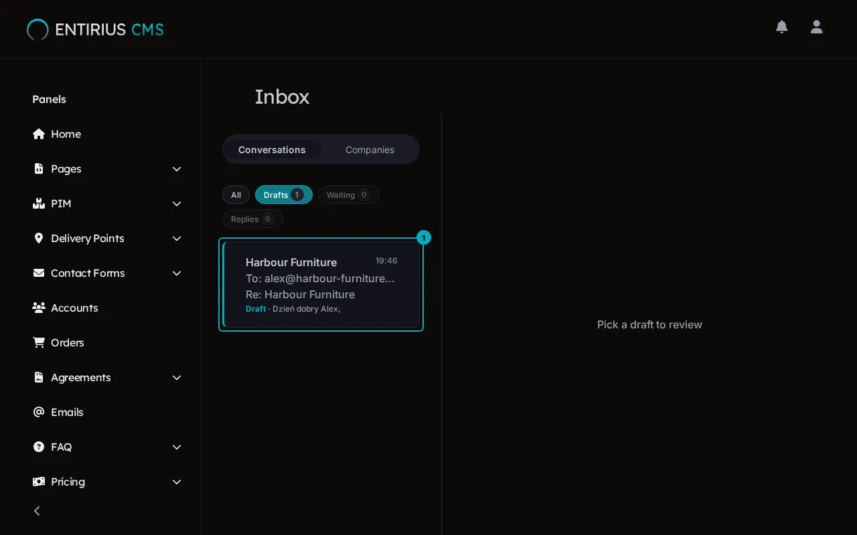Click the Emails at-sign icon
Viewport: 857px width, 535px height.
[x=39, y=412]
